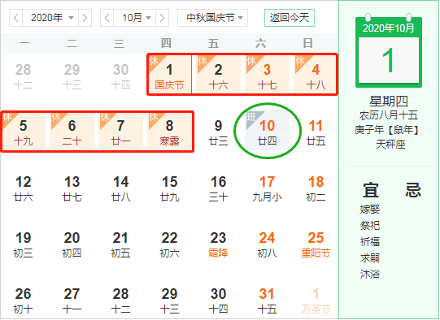Open the 2020年 year dropdown
This screenshot has height=320, width=440.
[50, 18]
